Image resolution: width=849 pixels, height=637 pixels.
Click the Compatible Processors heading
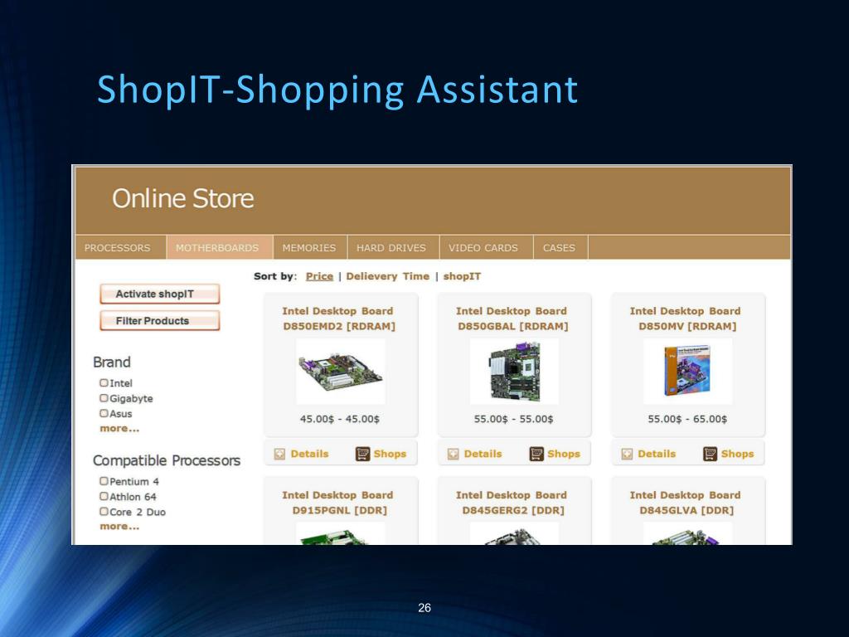tap(167, 460)
